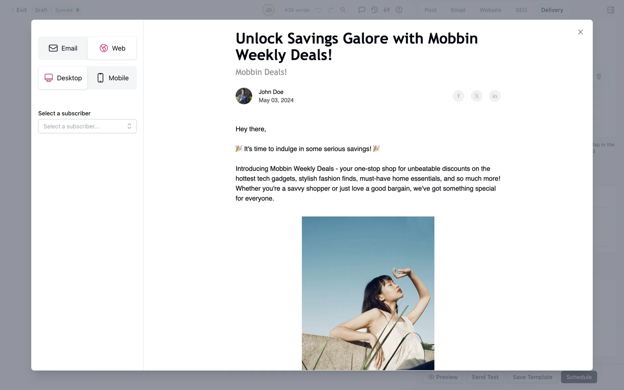Click the Send Test button
This screenshot has height=390, width=624.
tap(485, 377)
